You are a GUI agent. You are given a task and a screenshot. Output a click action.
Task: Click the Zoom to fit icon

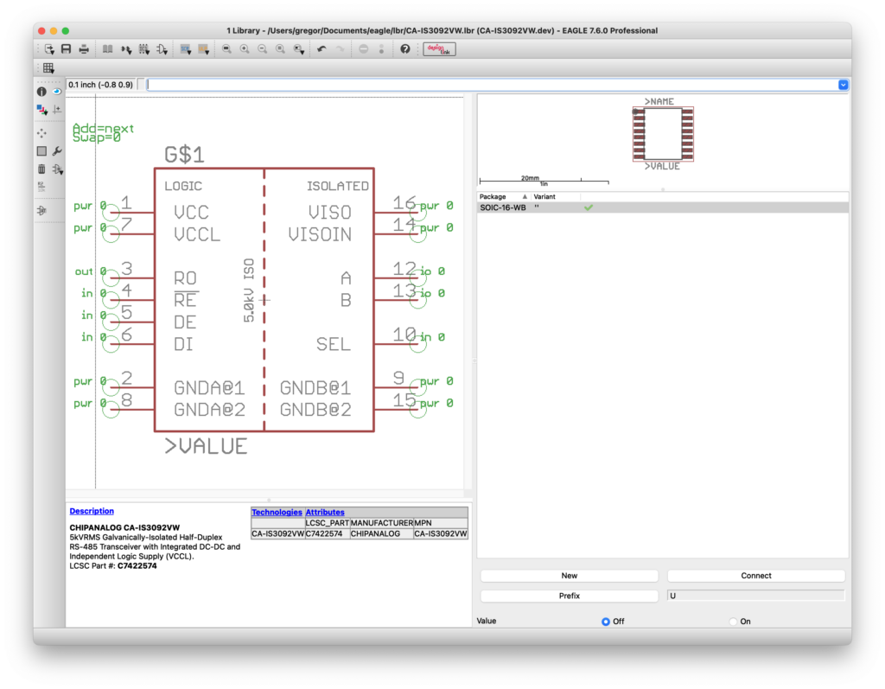[x=226, y=49]
